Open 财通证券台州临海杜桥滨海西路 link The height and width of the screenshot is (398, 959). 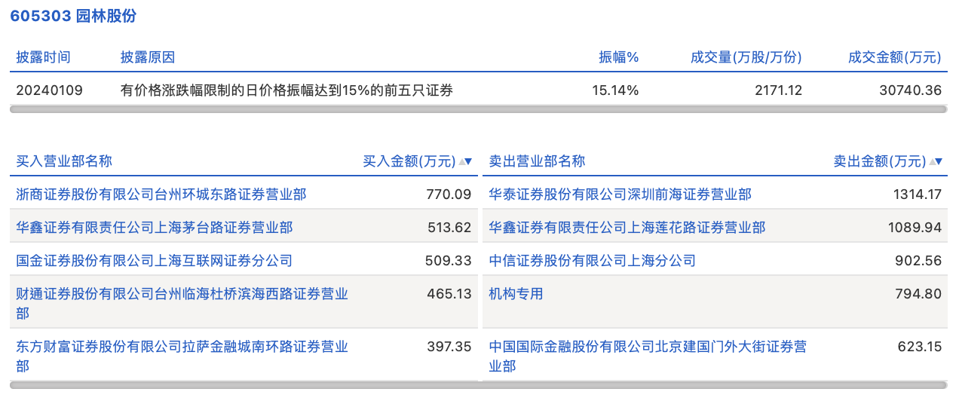182,294
